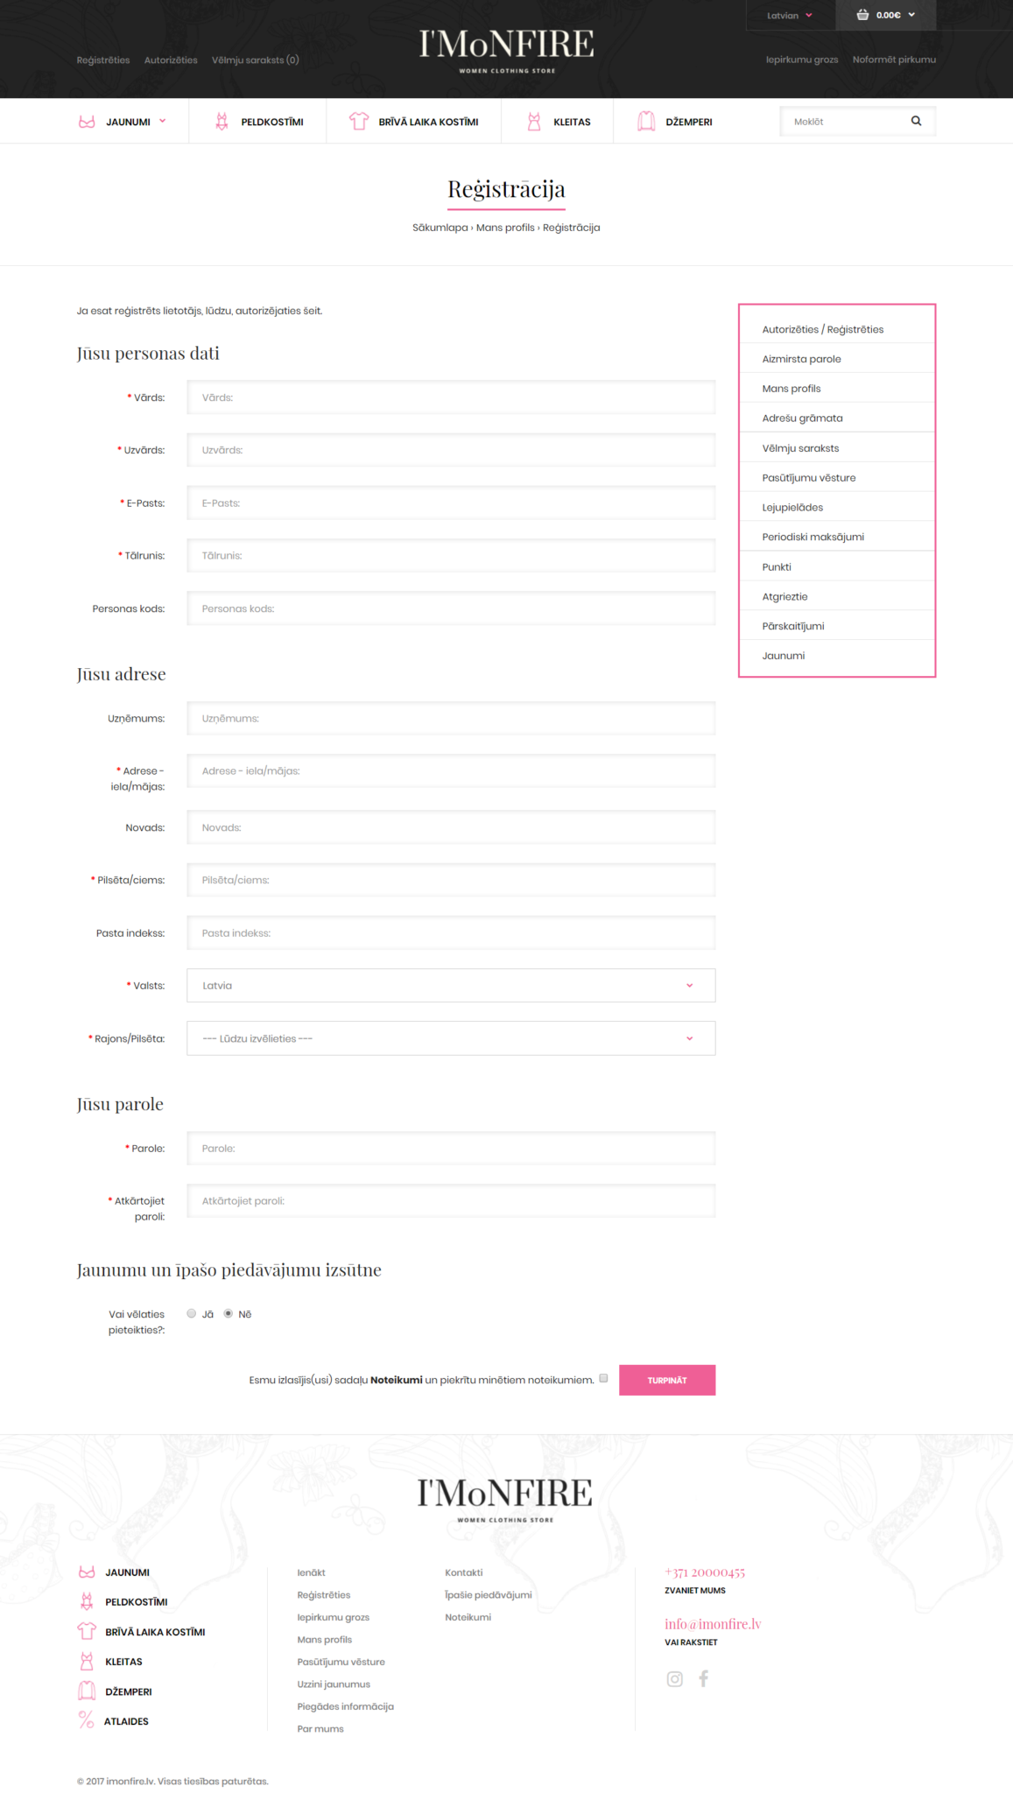Click the sweater icon next to Džemperi in navbar
The width and height of the screenshot is (1013, 1793).
click(646, 122)
